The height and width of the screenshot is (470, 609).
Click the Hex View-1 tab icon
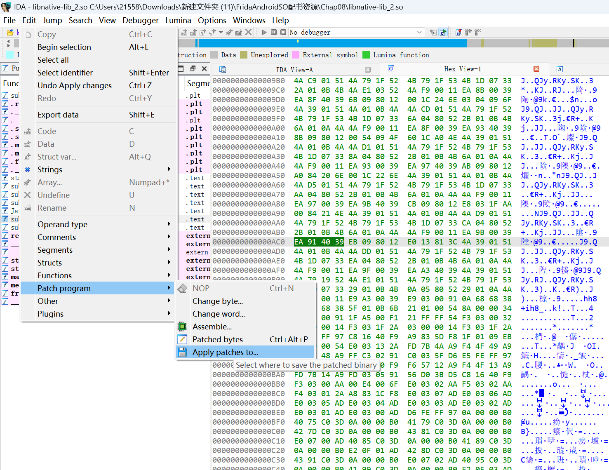[x=391, y=68]
